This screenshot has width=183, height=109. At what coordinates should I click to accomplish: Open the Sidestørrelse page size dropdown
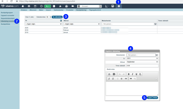(49, 17)
